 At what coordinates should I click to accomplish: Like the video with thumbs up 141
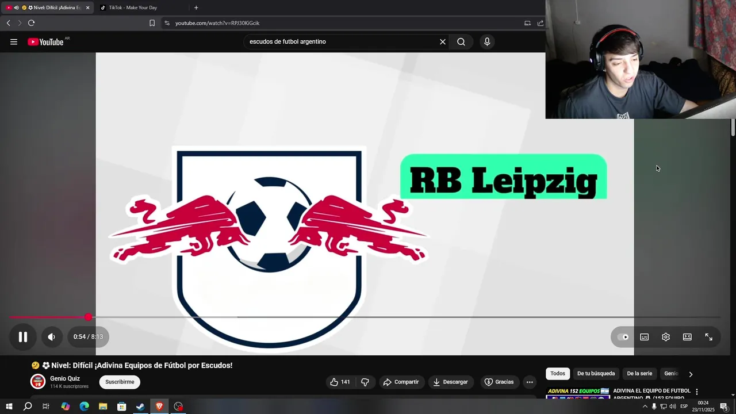coord(340,382)
